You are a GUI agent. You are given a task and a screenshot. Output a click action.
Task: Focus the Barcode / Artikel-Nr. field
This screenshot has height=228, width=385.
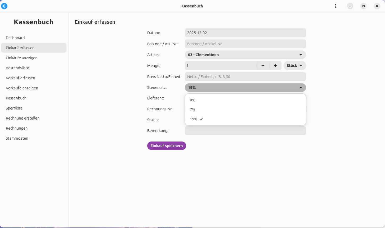point(245,44)
